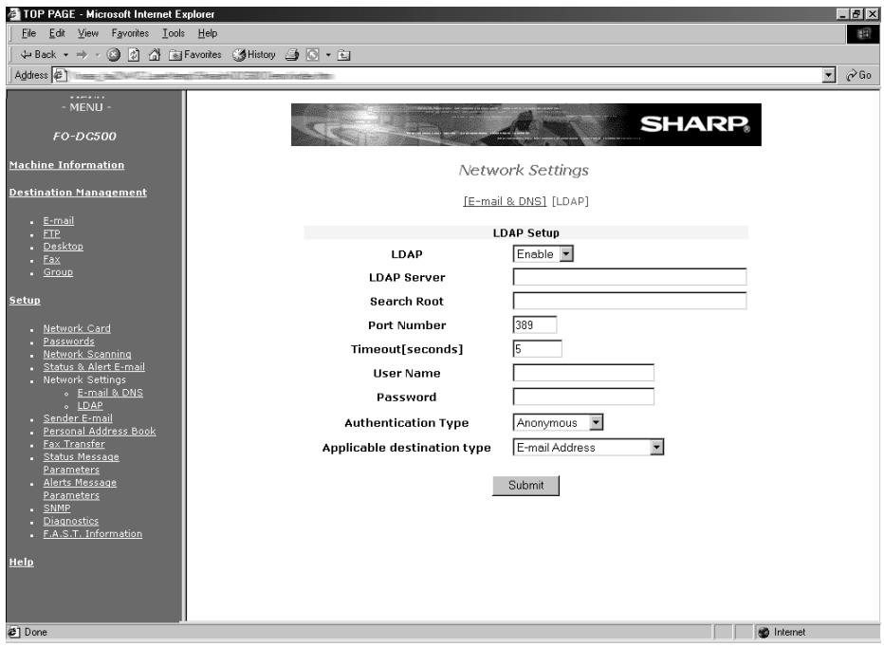This screenshot has width=884, height=647.
Task: Click the Timeout seconds field
Action: click(x=537, y=348)
